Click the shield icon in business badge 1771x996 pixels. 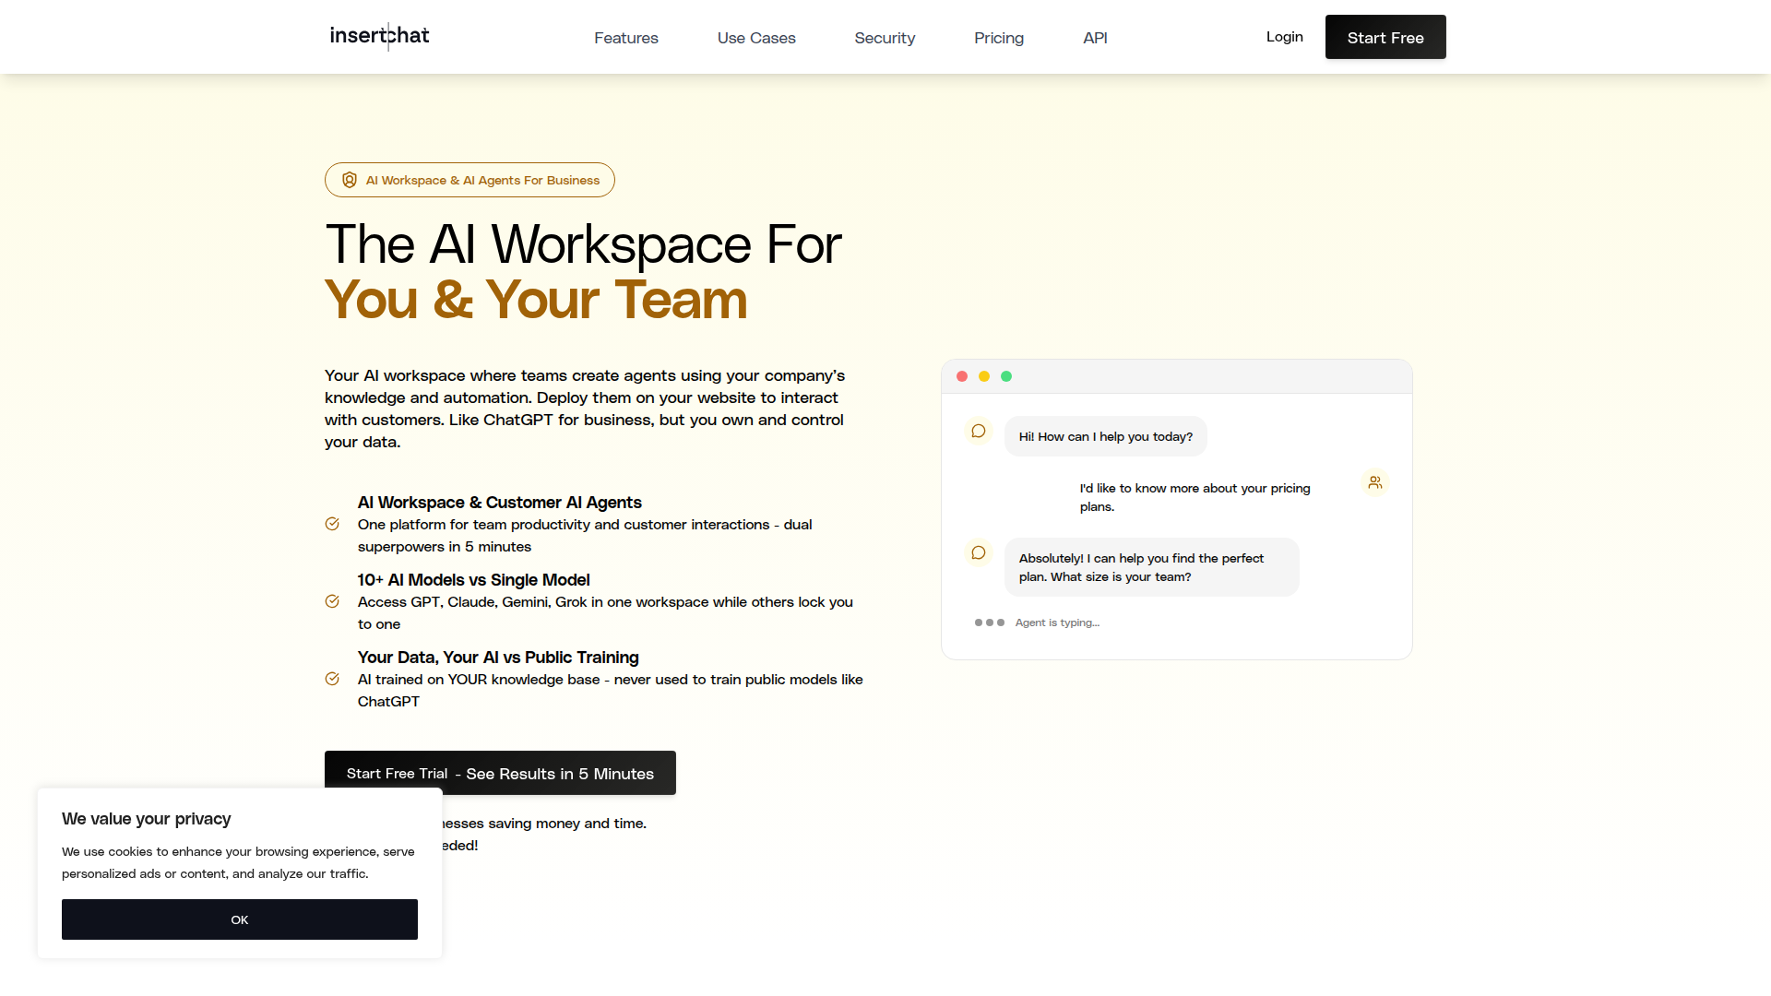tap(350, 180)
